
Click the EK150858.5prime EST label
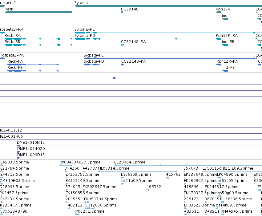pos(82,193)
